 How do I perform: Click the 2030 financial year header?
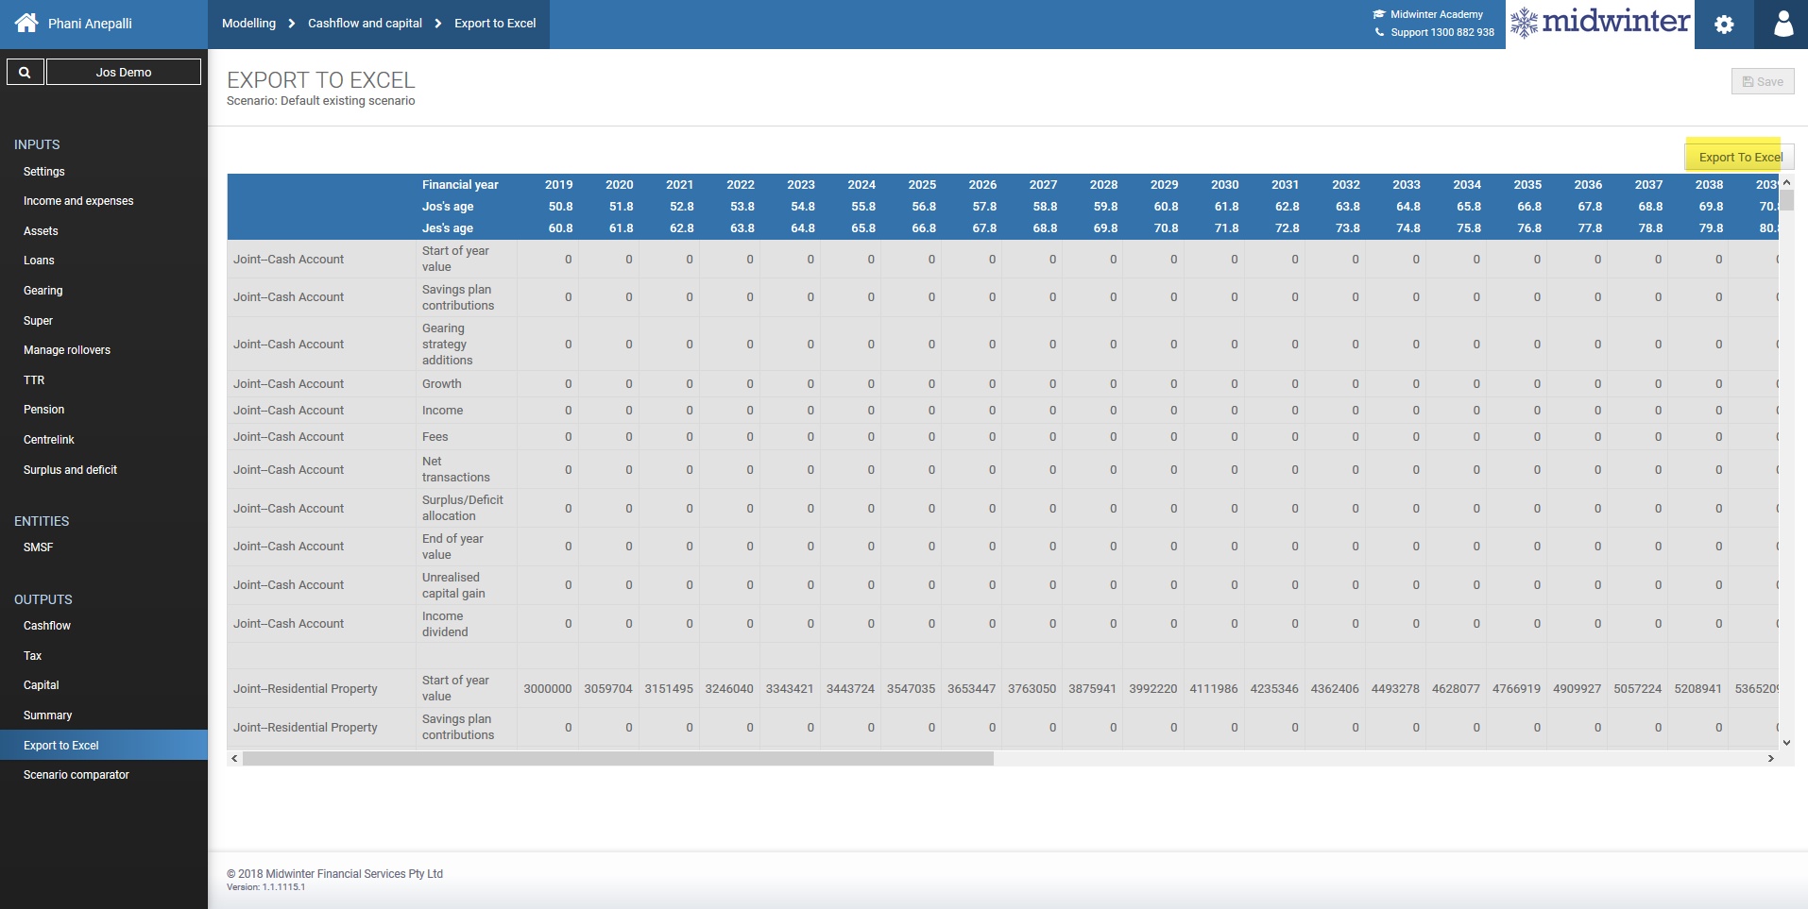[1224, 185]
